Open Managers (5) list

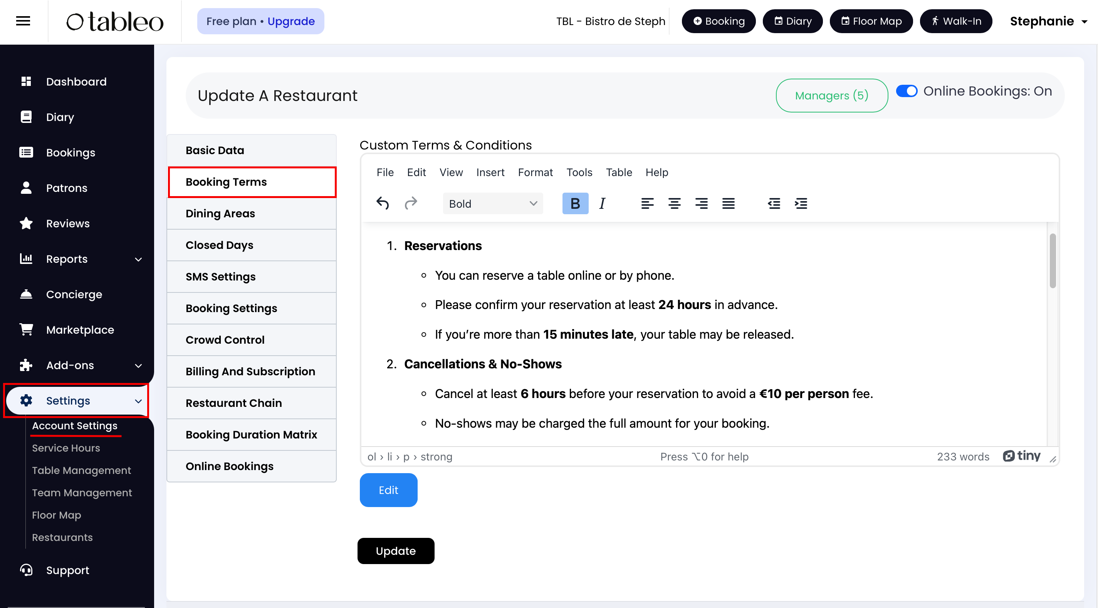831,96
